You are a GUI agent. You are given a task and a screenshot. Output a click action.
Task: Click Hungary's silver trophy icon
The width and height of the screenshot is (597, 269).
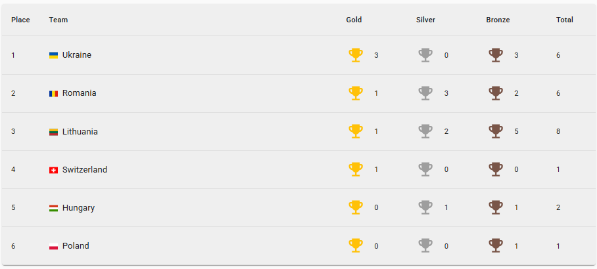click(425, 207)
